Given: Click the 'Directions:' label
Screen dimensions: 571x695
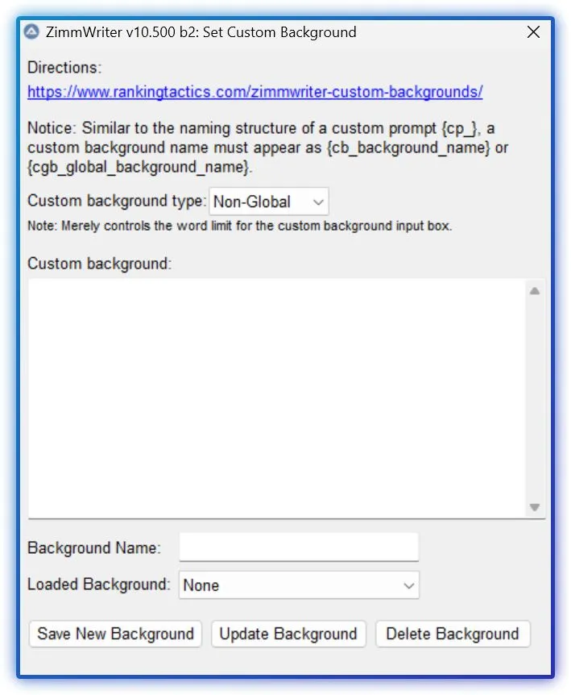Looking at the screenshot, I should pyautogui.click(x=64, y=68).
